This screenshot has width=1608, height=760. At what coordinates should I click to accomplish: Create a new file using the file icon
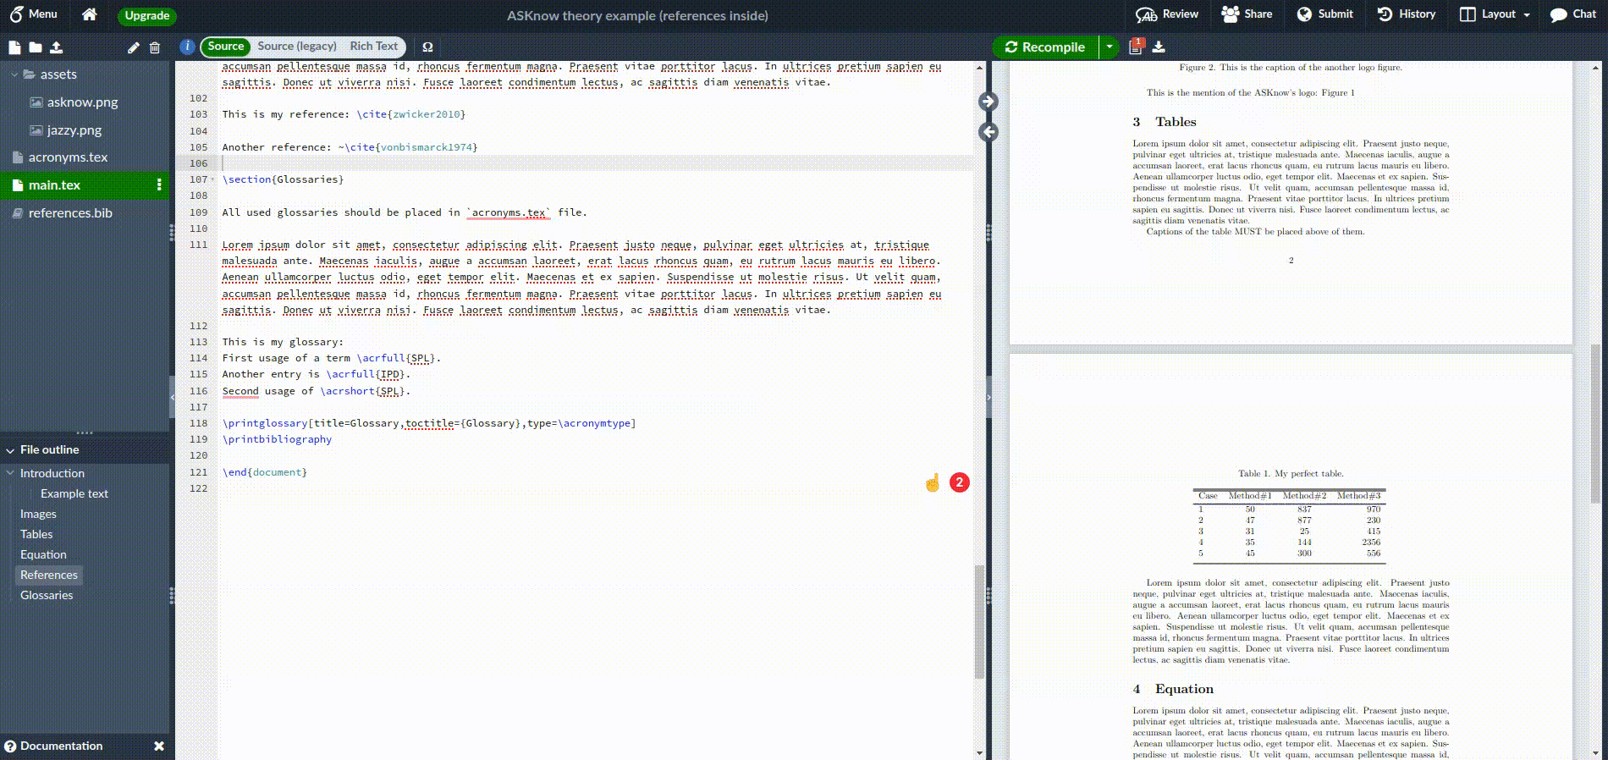(14, 47)
